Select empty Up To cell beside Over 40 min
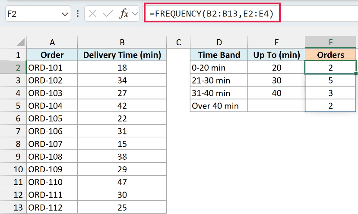The image size is (358, 214). 276,106
